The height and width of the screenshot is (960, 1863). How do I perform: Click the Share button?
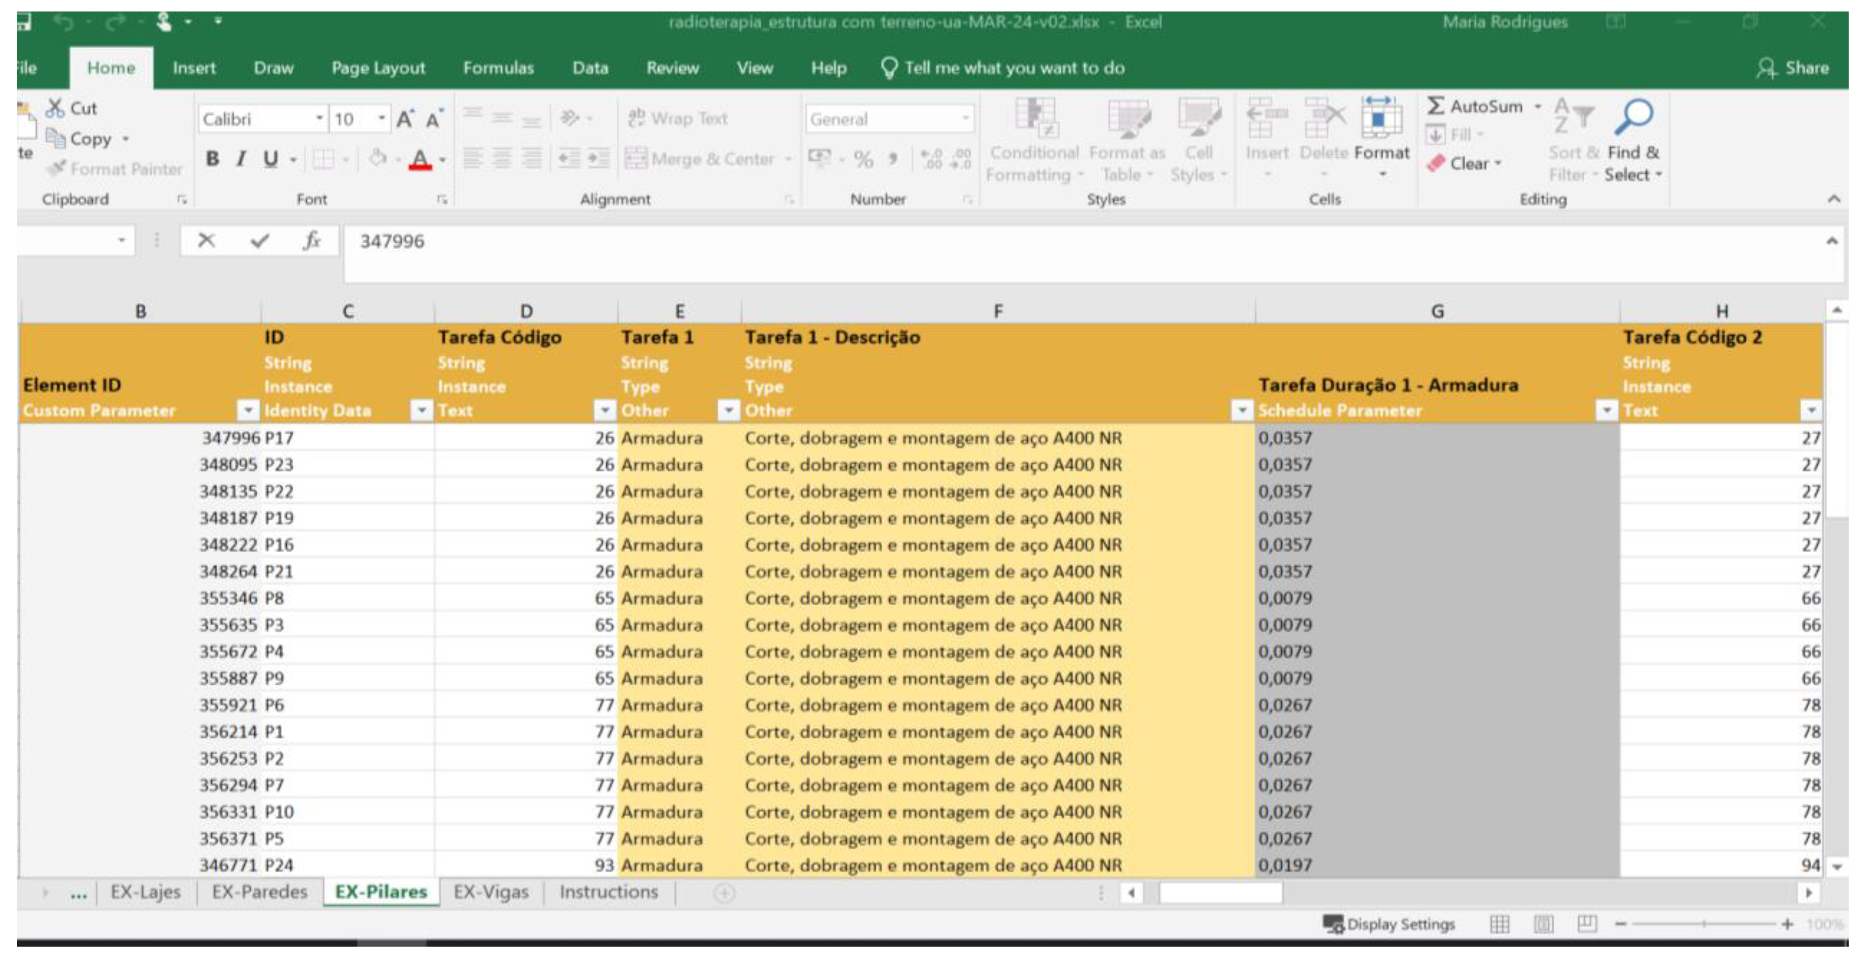click(1793, 68)
